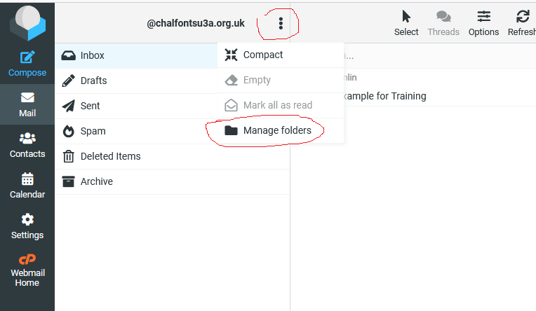Viewport: 536px width, 311px height.
Task: Refresh the mailbox list
Action: click(522, 22)
